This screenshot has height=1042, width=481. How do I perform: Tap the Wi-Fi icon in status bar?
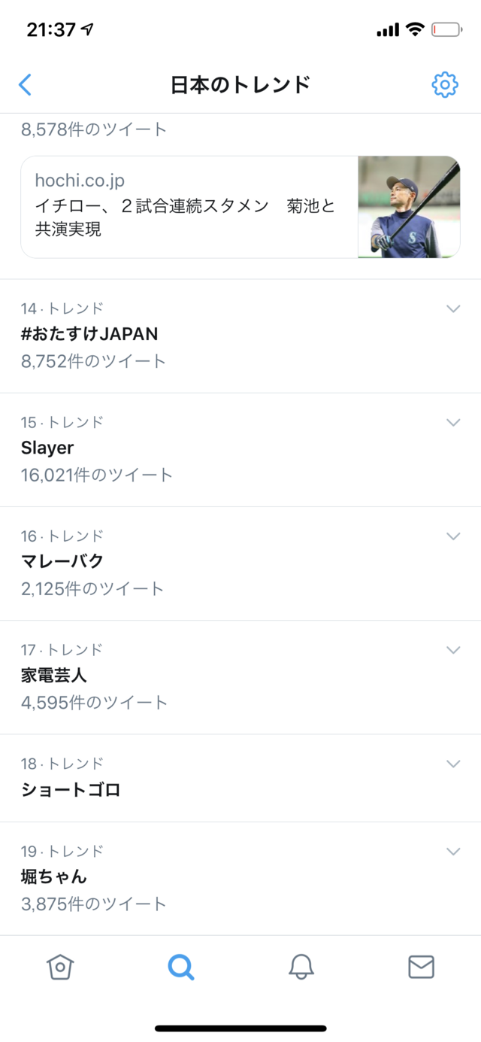[x=414, y=29]
